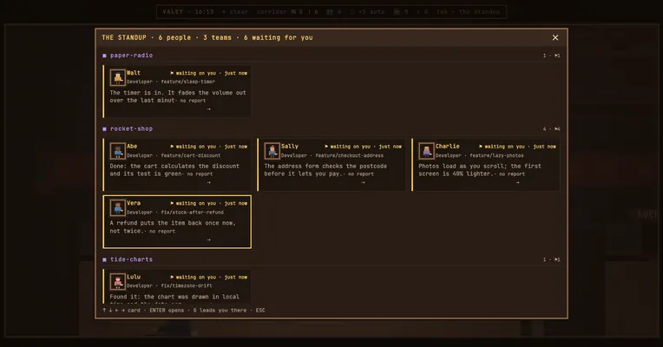
Task: Click the arrow at bottom of Charlie's card
Action: click(517, 182)
